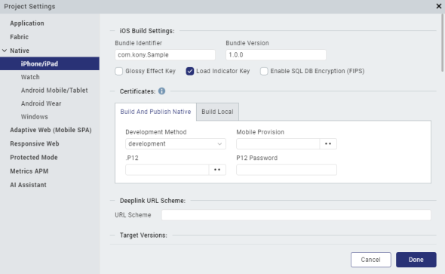Open the Development Method dropdown
445x274 pixels.
click(176, 143)
